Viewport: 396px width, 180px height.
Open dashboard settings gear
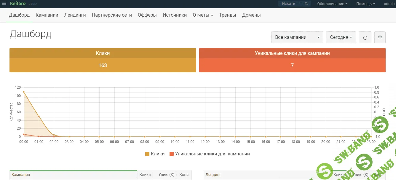[x=380, y=37]
